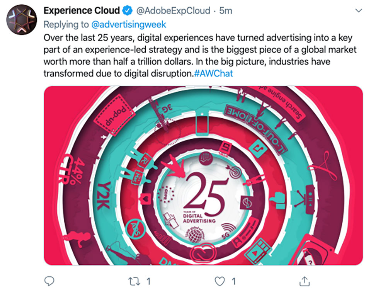The image size is (371, 291).
Task: Retweet this post using the retweet icon
Action: pyautogui.click(x=134, y=281)
